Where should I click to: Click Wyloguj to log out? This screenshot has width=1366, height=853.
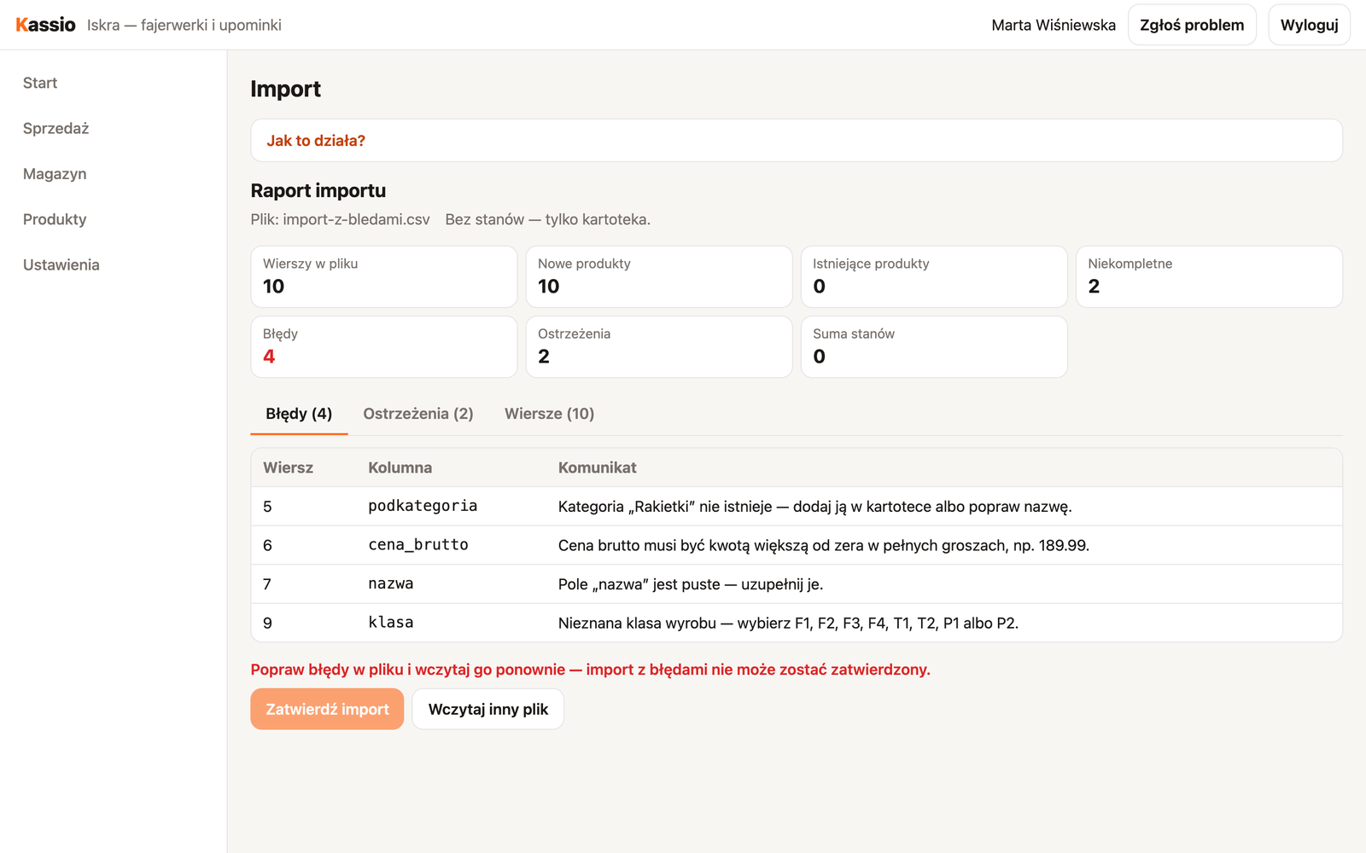[1309, 25]
